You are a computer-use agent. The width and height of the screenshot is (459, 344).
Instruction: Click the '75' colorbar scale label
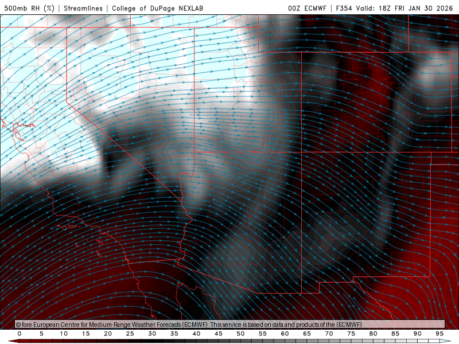click(x=351, y=334)
